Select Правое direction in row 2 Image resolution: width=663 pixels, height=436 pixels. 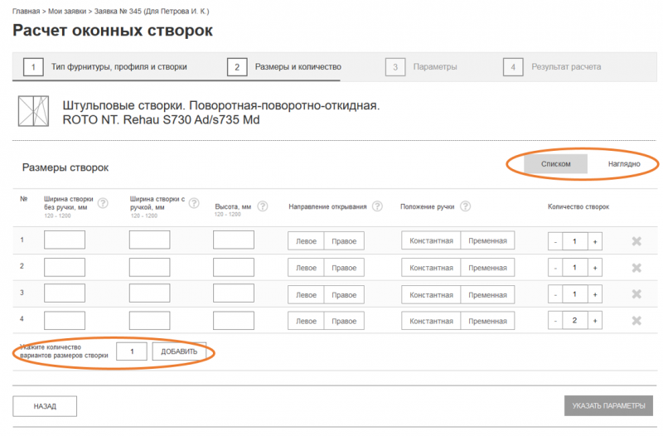(344, 268)
